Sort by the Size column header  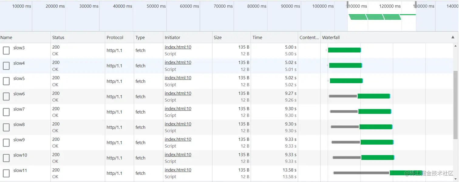click(x=232, y=37)
